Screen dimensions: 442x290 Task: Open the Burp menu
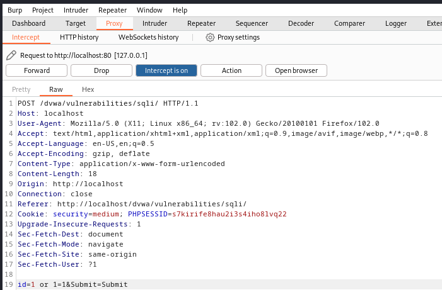tap(15, 10)
